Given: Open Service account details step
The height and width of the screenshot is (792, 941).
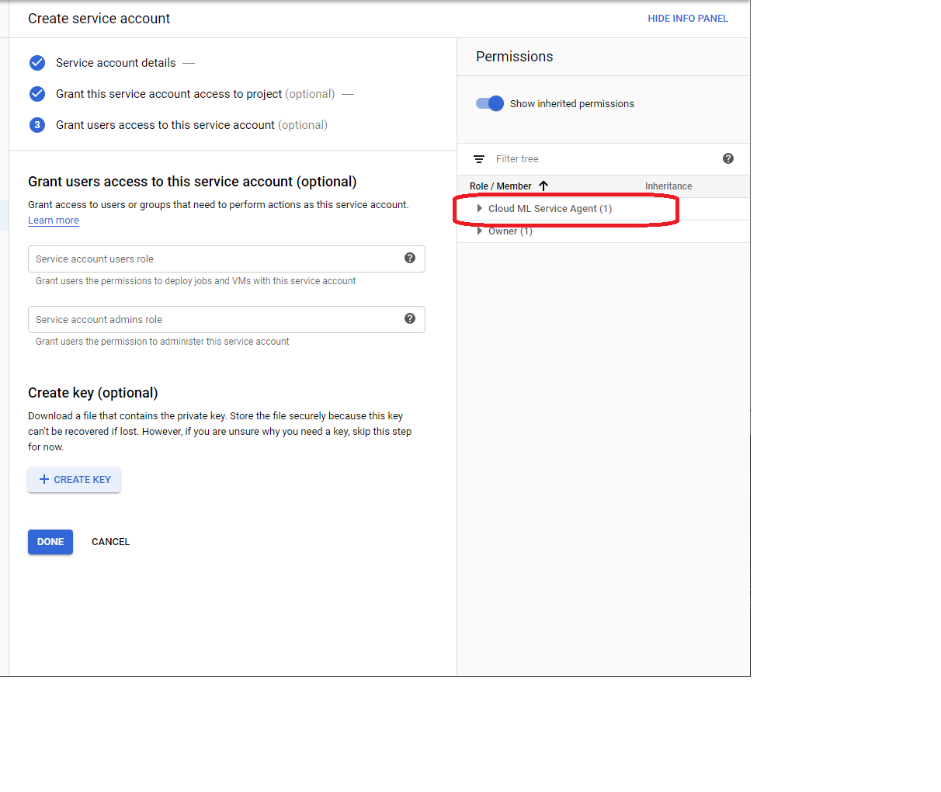Looking at the screenshot, I should [x=116, y=63].
